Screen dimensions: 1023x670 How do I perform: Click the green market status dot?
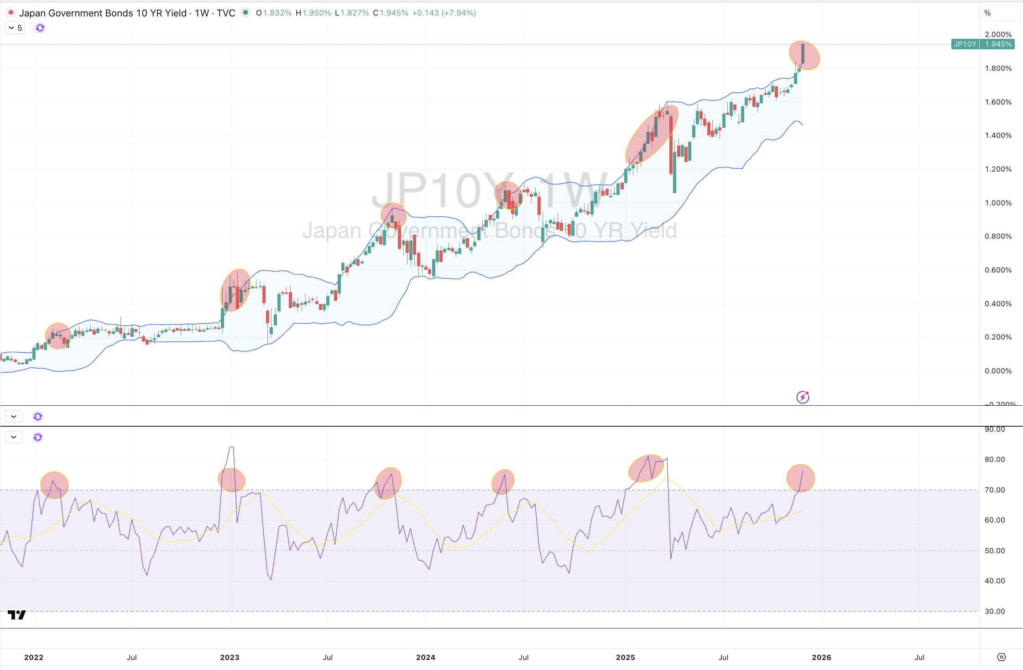point(245,13)
